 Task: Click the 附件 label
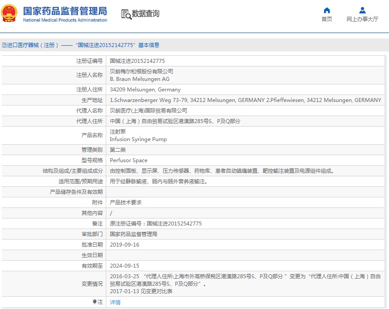tap(97, 203)
